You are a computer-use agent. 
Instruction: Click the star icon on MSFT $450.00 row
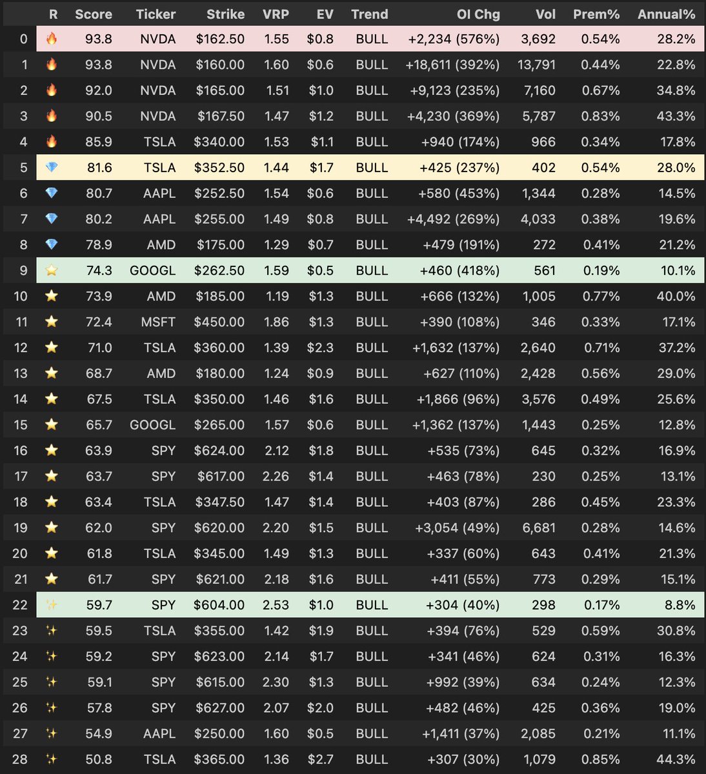[x=52, y=322]
